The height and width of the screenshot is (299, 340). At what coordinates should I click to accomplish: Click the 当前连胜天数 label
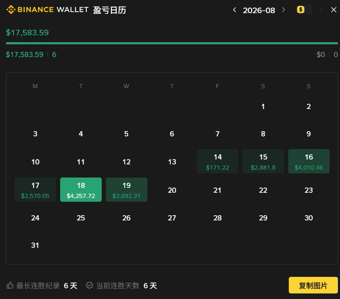point(117,285)
